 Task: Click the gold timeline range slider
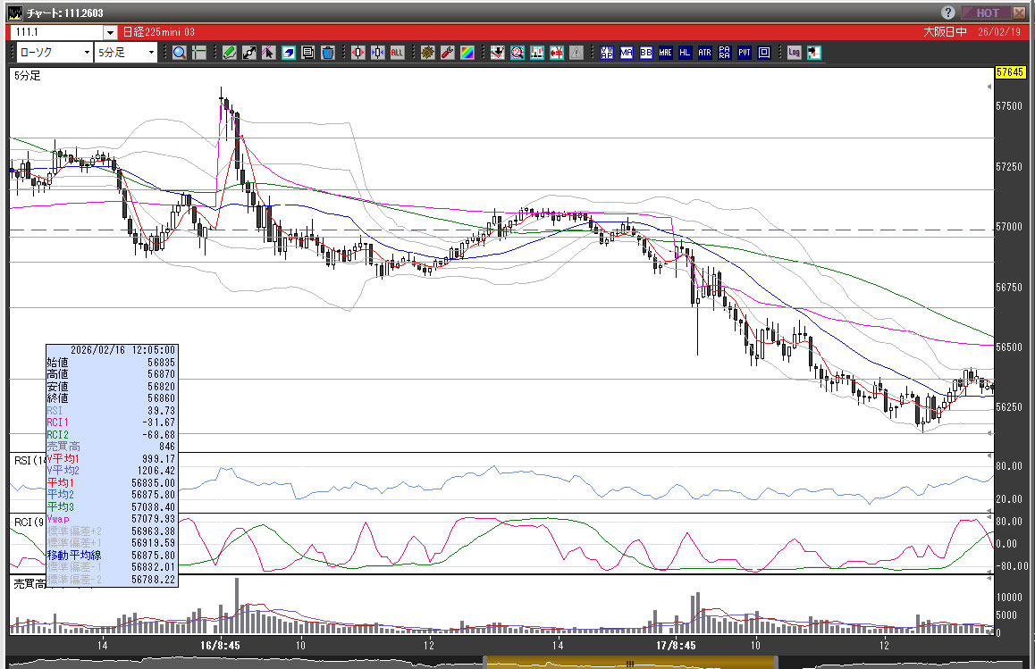[629, 663]
